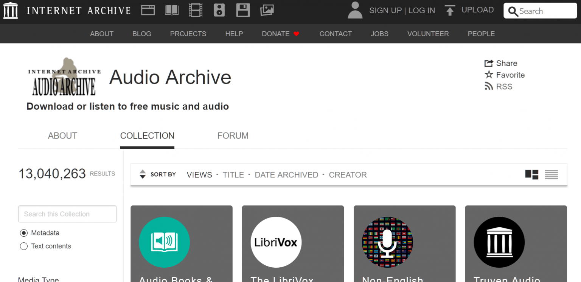581x282 pixels.
Task: Toggle Favorite for this collection
Action: 504,75
